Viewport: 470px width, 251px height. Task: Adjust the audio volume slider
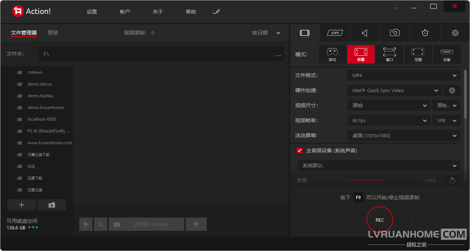click(x=383, y=181)
